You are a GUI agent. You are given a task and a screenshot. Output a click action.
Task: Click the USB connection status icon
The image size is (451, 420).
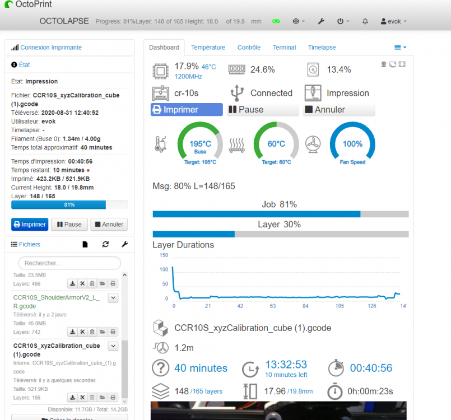237,93
